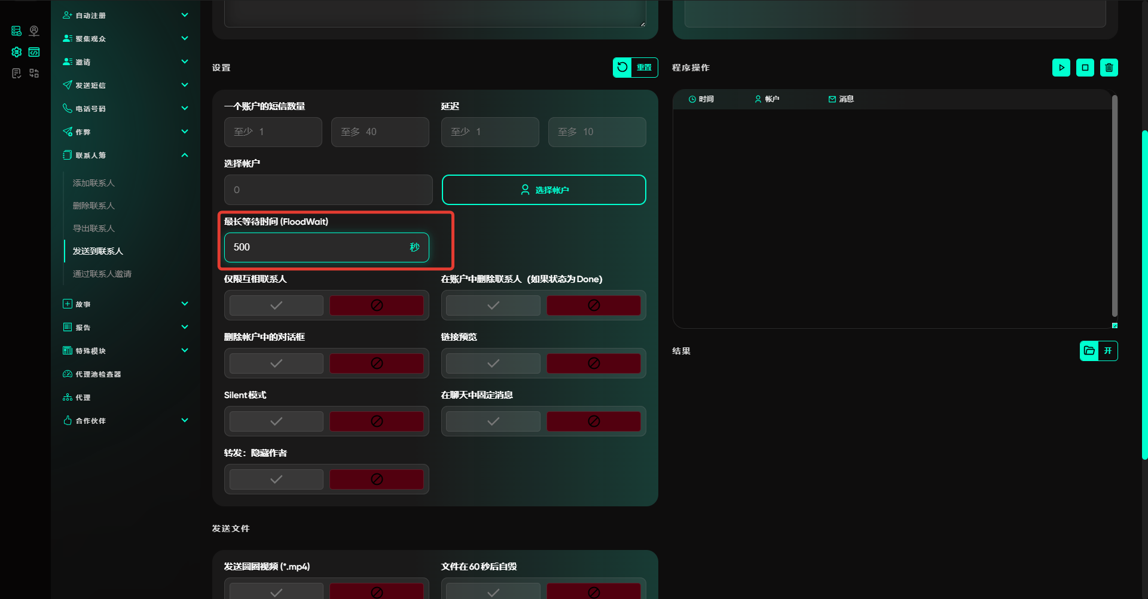Collapse the 联系人簿 sidebar section
1148x599 pixels.
point(185,155)
